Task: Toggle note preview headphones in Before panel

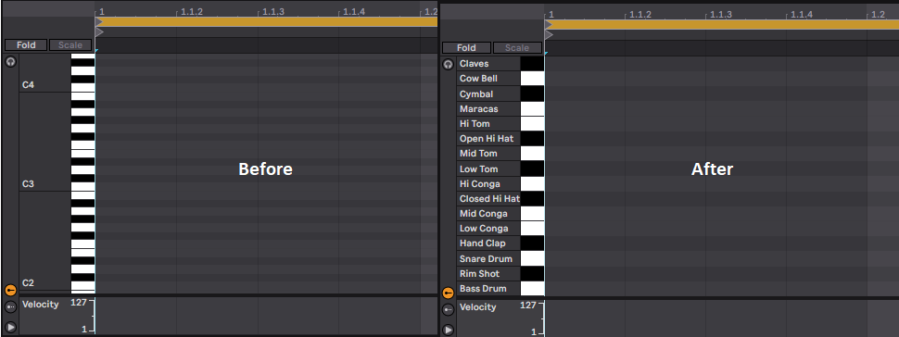Action: 10,61
